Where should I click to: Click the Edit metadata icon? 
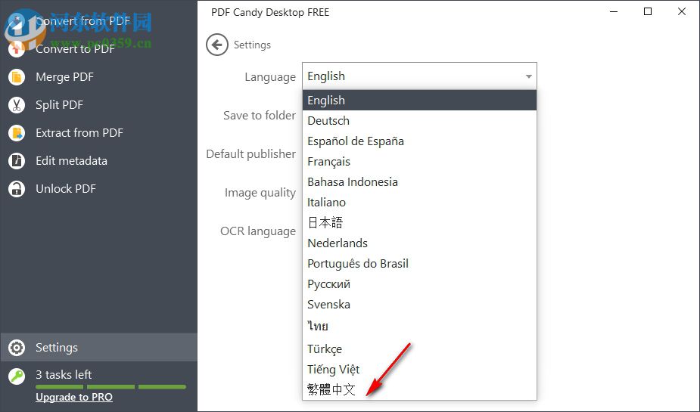click(x=17, y=161)
